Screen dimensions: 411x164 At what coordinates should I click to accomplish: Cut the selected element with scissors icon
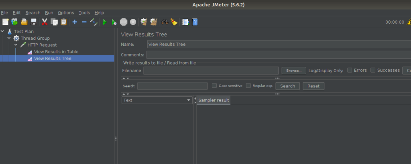[x=45, y=22]
